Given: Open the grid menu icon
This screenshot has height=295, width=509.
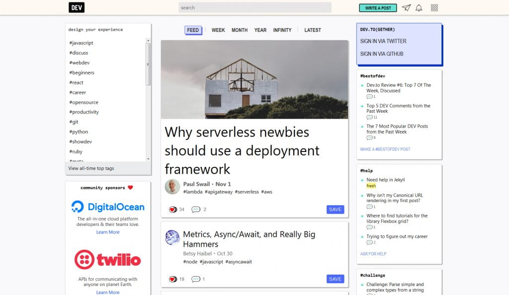Looking at the screenshot, I should pyautogui.click(x=434, y=8).
